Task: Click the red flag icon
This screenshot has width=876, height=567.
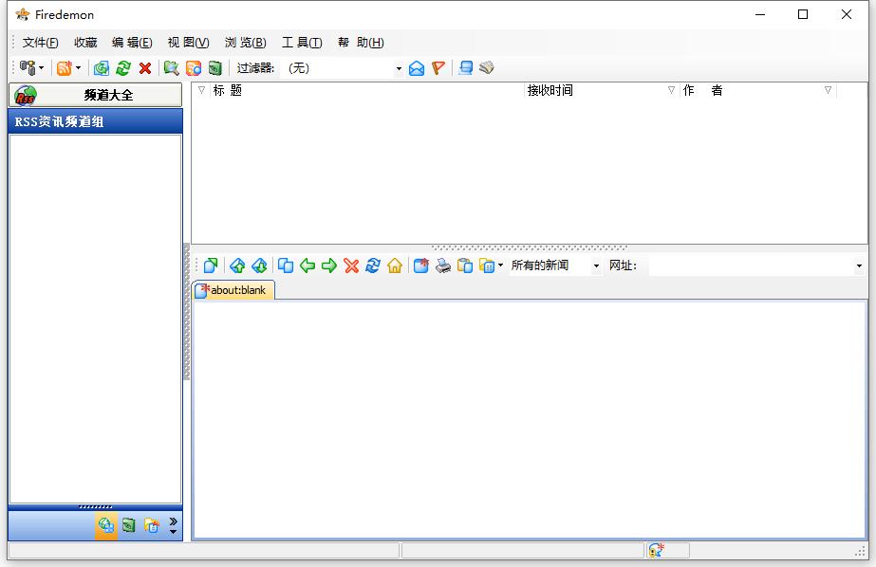Action: pyautogui.click(x=438, y=68)
